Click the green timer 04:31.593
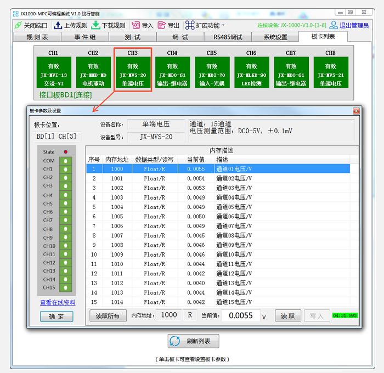384x373 pixels. 345,315
